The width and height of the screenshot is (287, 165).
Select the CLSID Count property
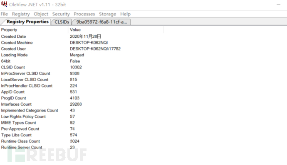click(13, 67)
